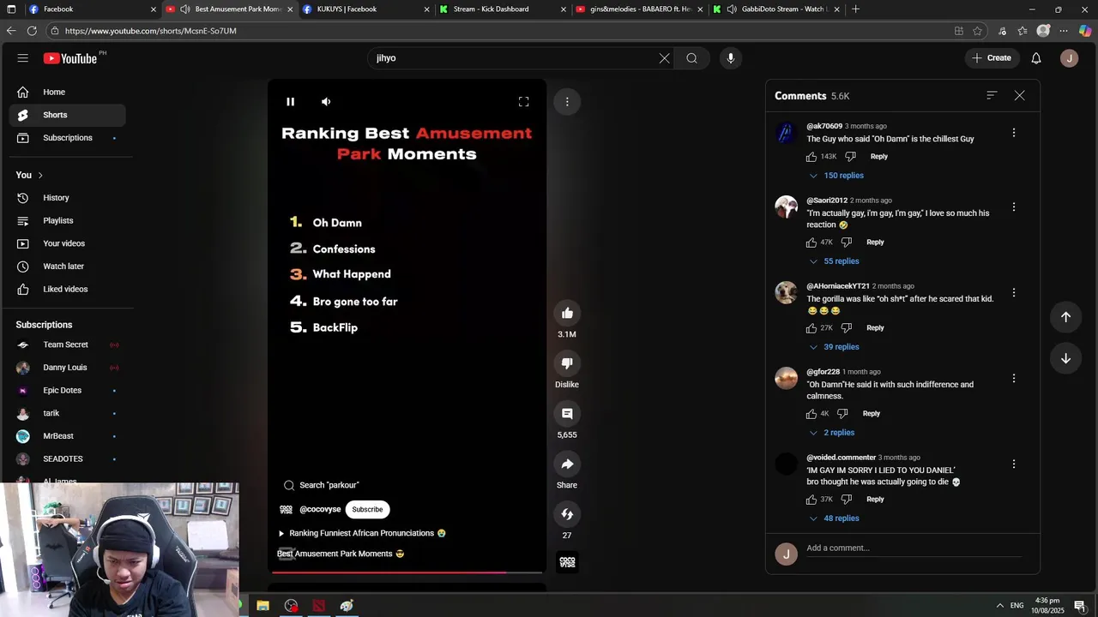Switch to the KUKUYS Facebook tab
Image resolution: width=1098 pixels, height=617 pixels.
tap(366, 9)
